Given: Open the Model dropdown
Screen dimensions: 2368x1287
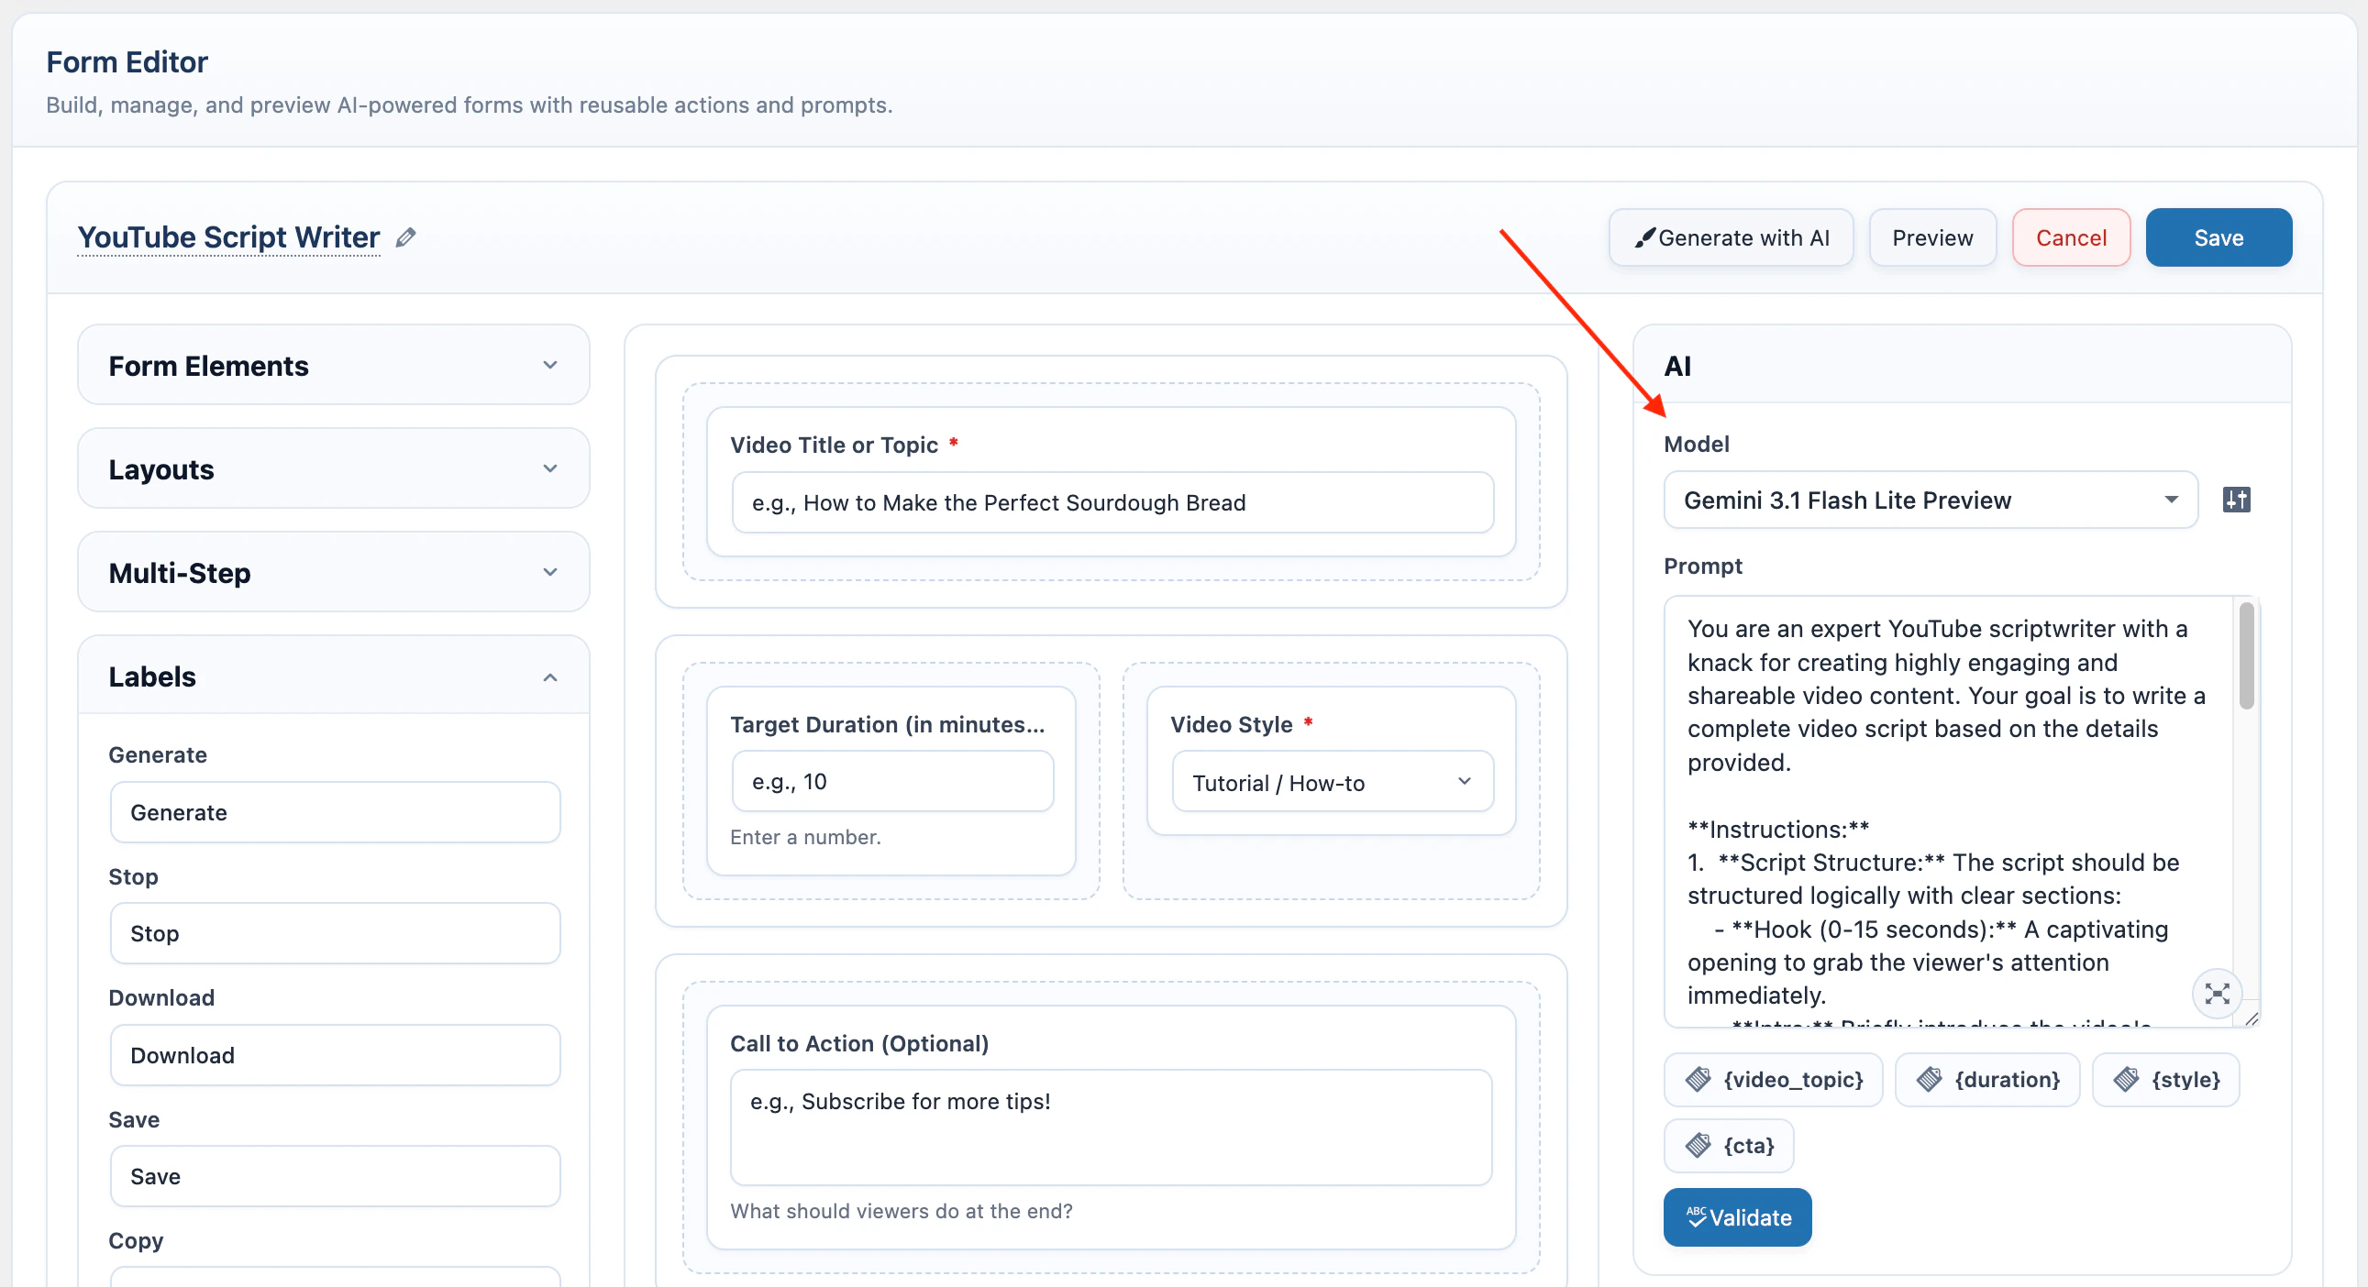Looking at the screenshot, I should click(x=1930, y=500).
